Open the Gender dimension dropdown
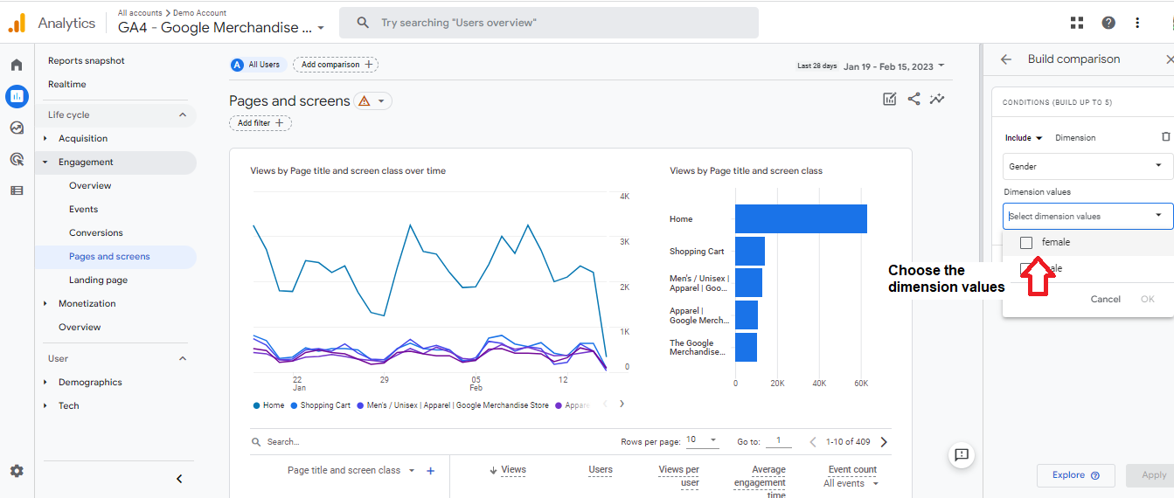The height and width of the screenshot is (498, 1174). (x=1087, y=166)
